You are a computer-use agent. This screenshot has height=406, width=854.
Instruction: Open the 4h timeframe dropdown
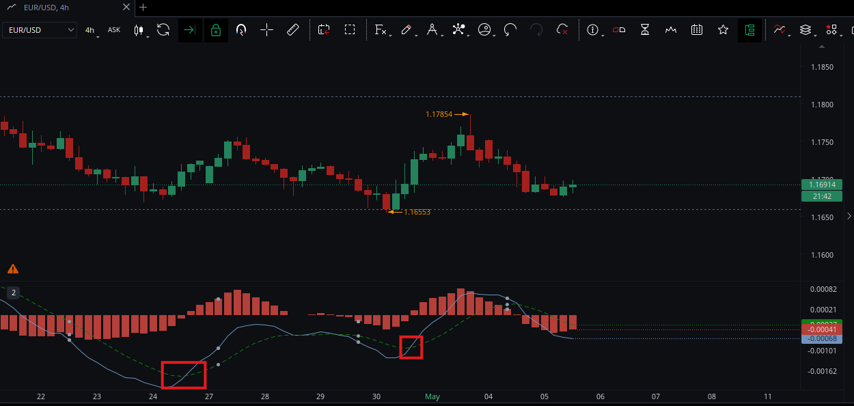tap(91, 30)
